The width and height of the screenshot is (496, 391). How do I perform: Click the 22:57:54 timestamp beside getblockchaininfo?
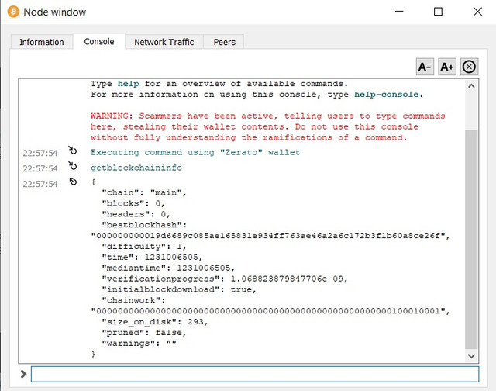pyautogui.click(x=40, y=168)
